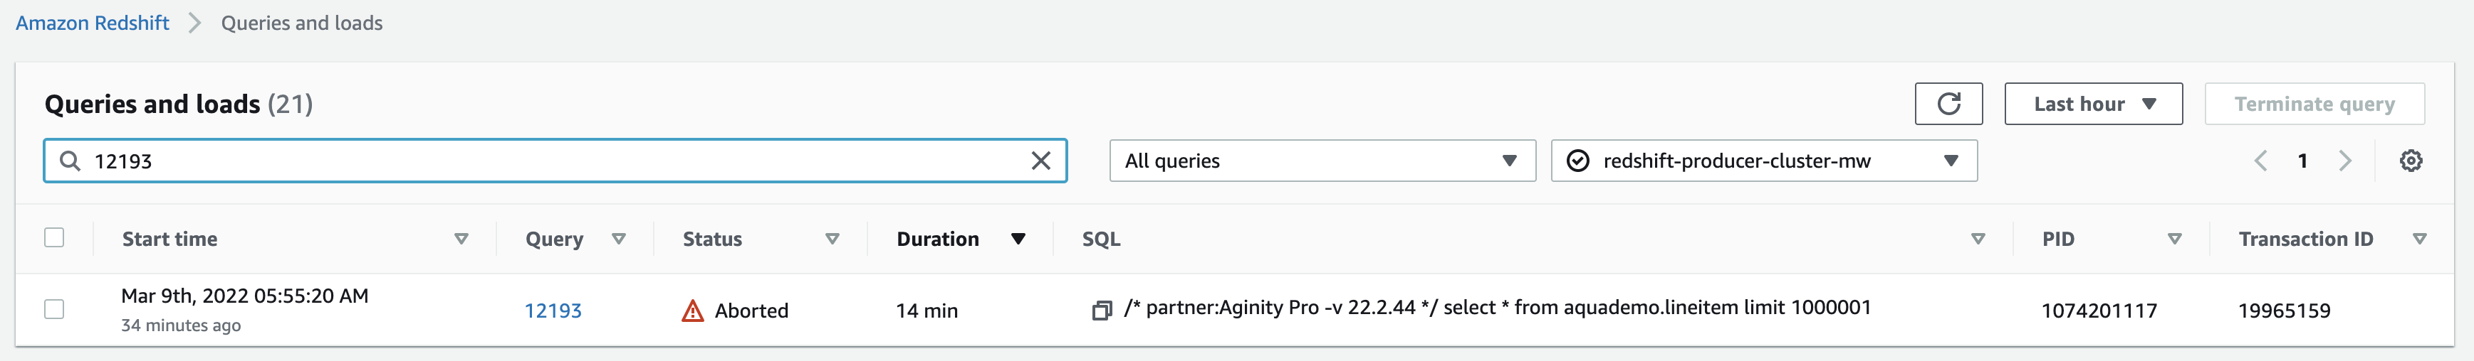
Task: Sort by Start time column arrow
Action: click(x=461, y=239)
